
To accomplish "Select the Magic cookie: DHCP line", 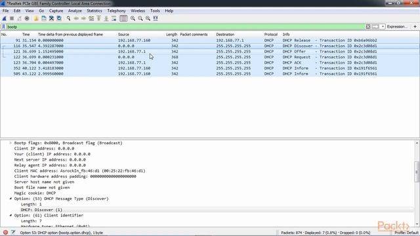I will (x=35, y=193).
